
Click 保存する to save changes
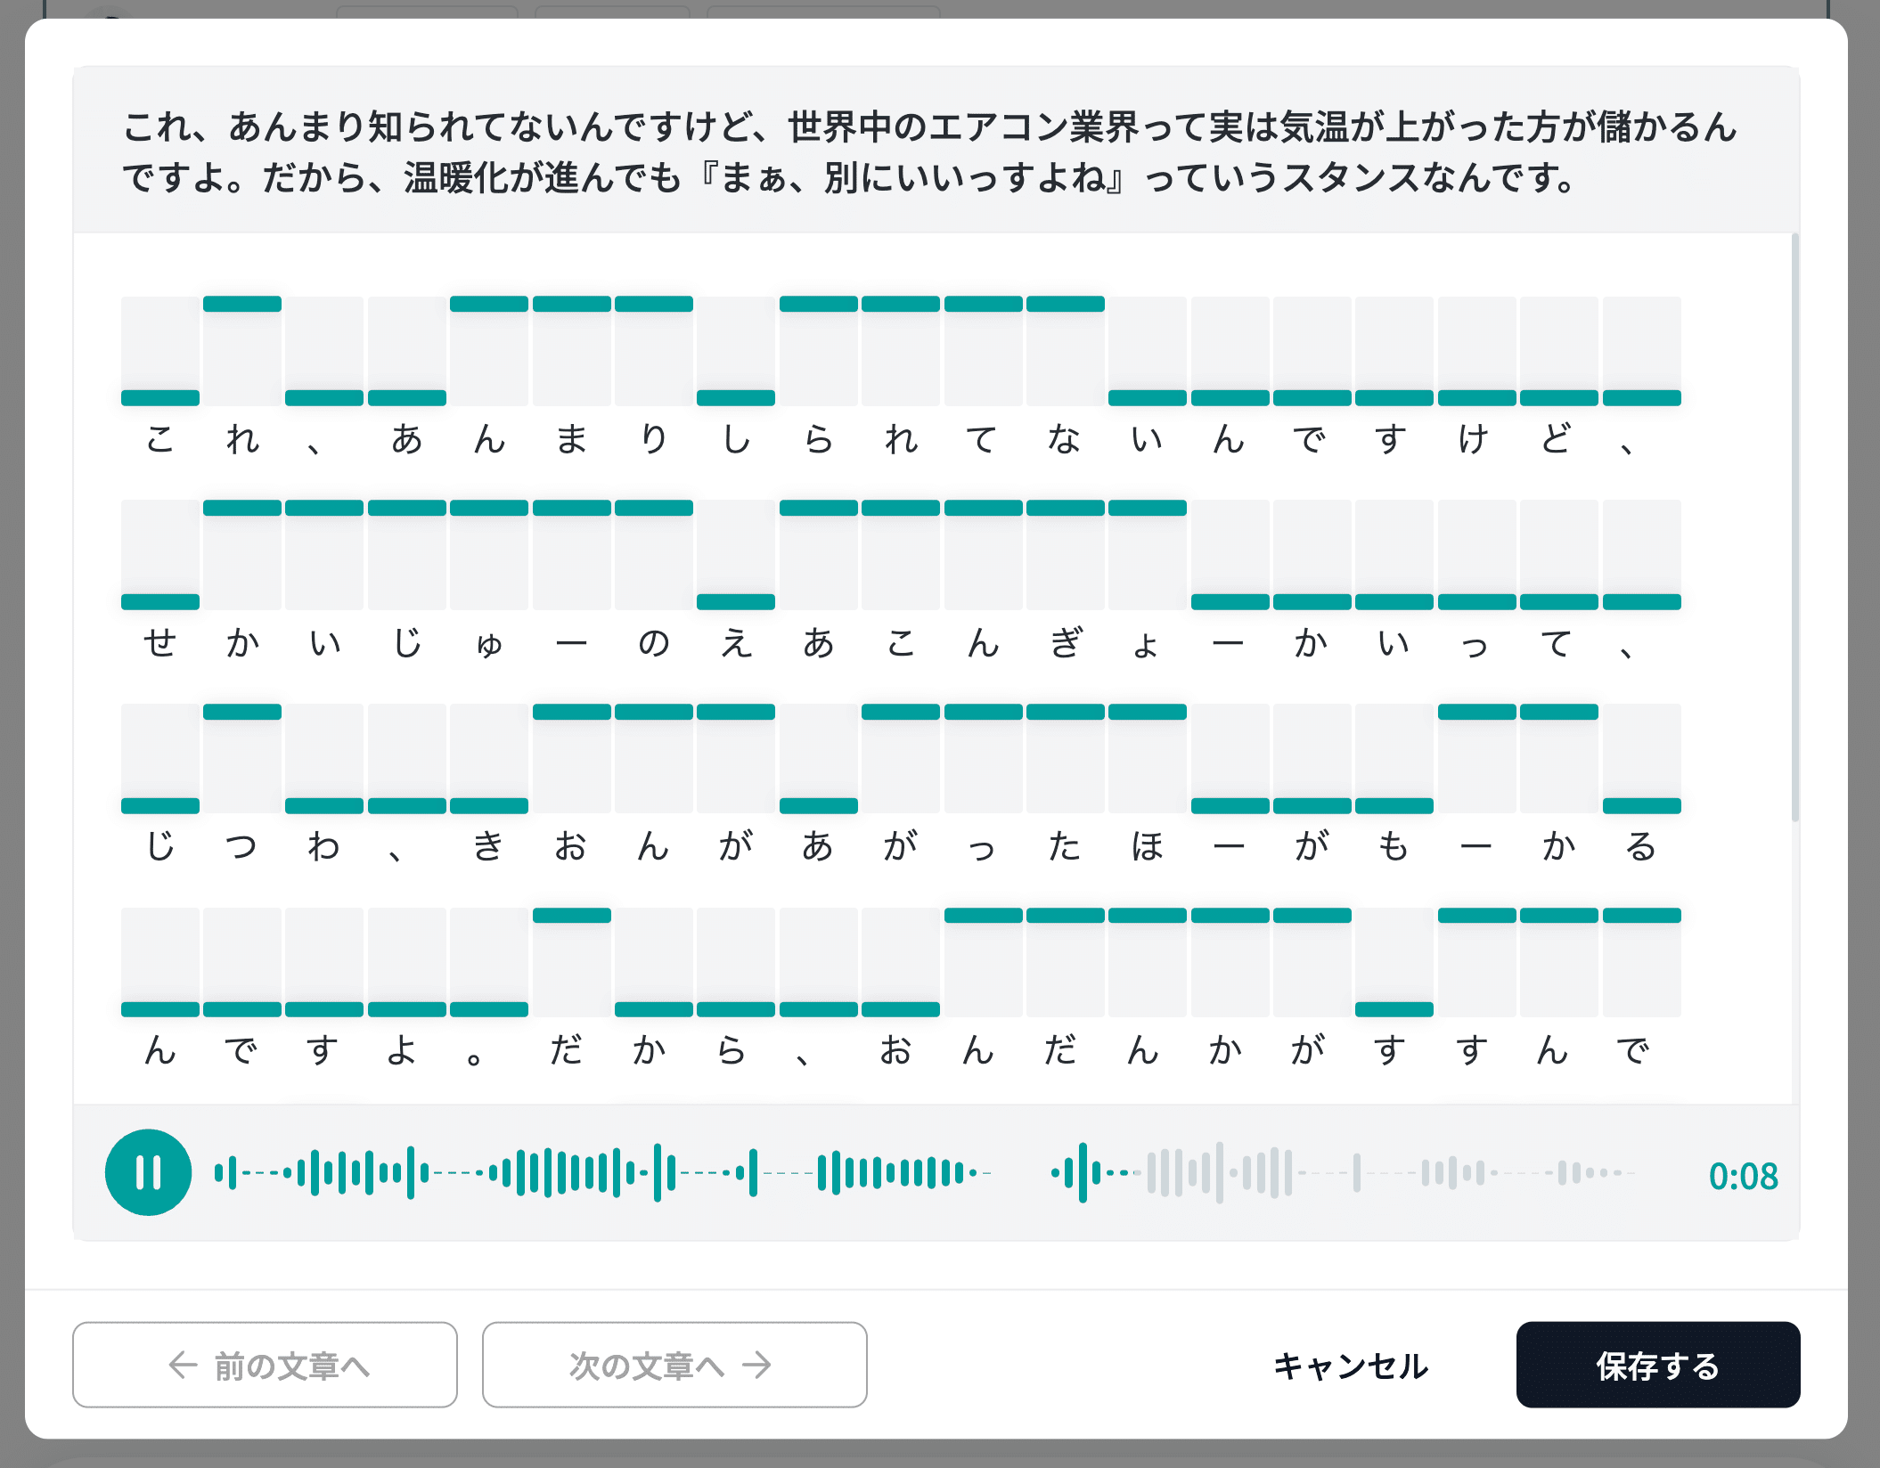tap(1657, 1365)
